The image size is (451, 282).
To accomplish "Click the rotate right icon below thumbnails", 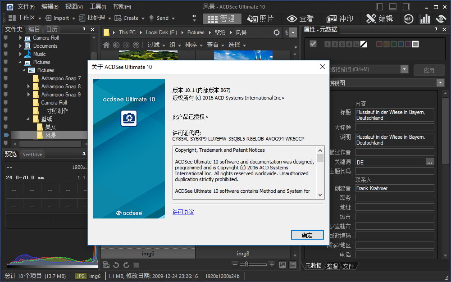I will pyautogui.click(x=126, y=265).
